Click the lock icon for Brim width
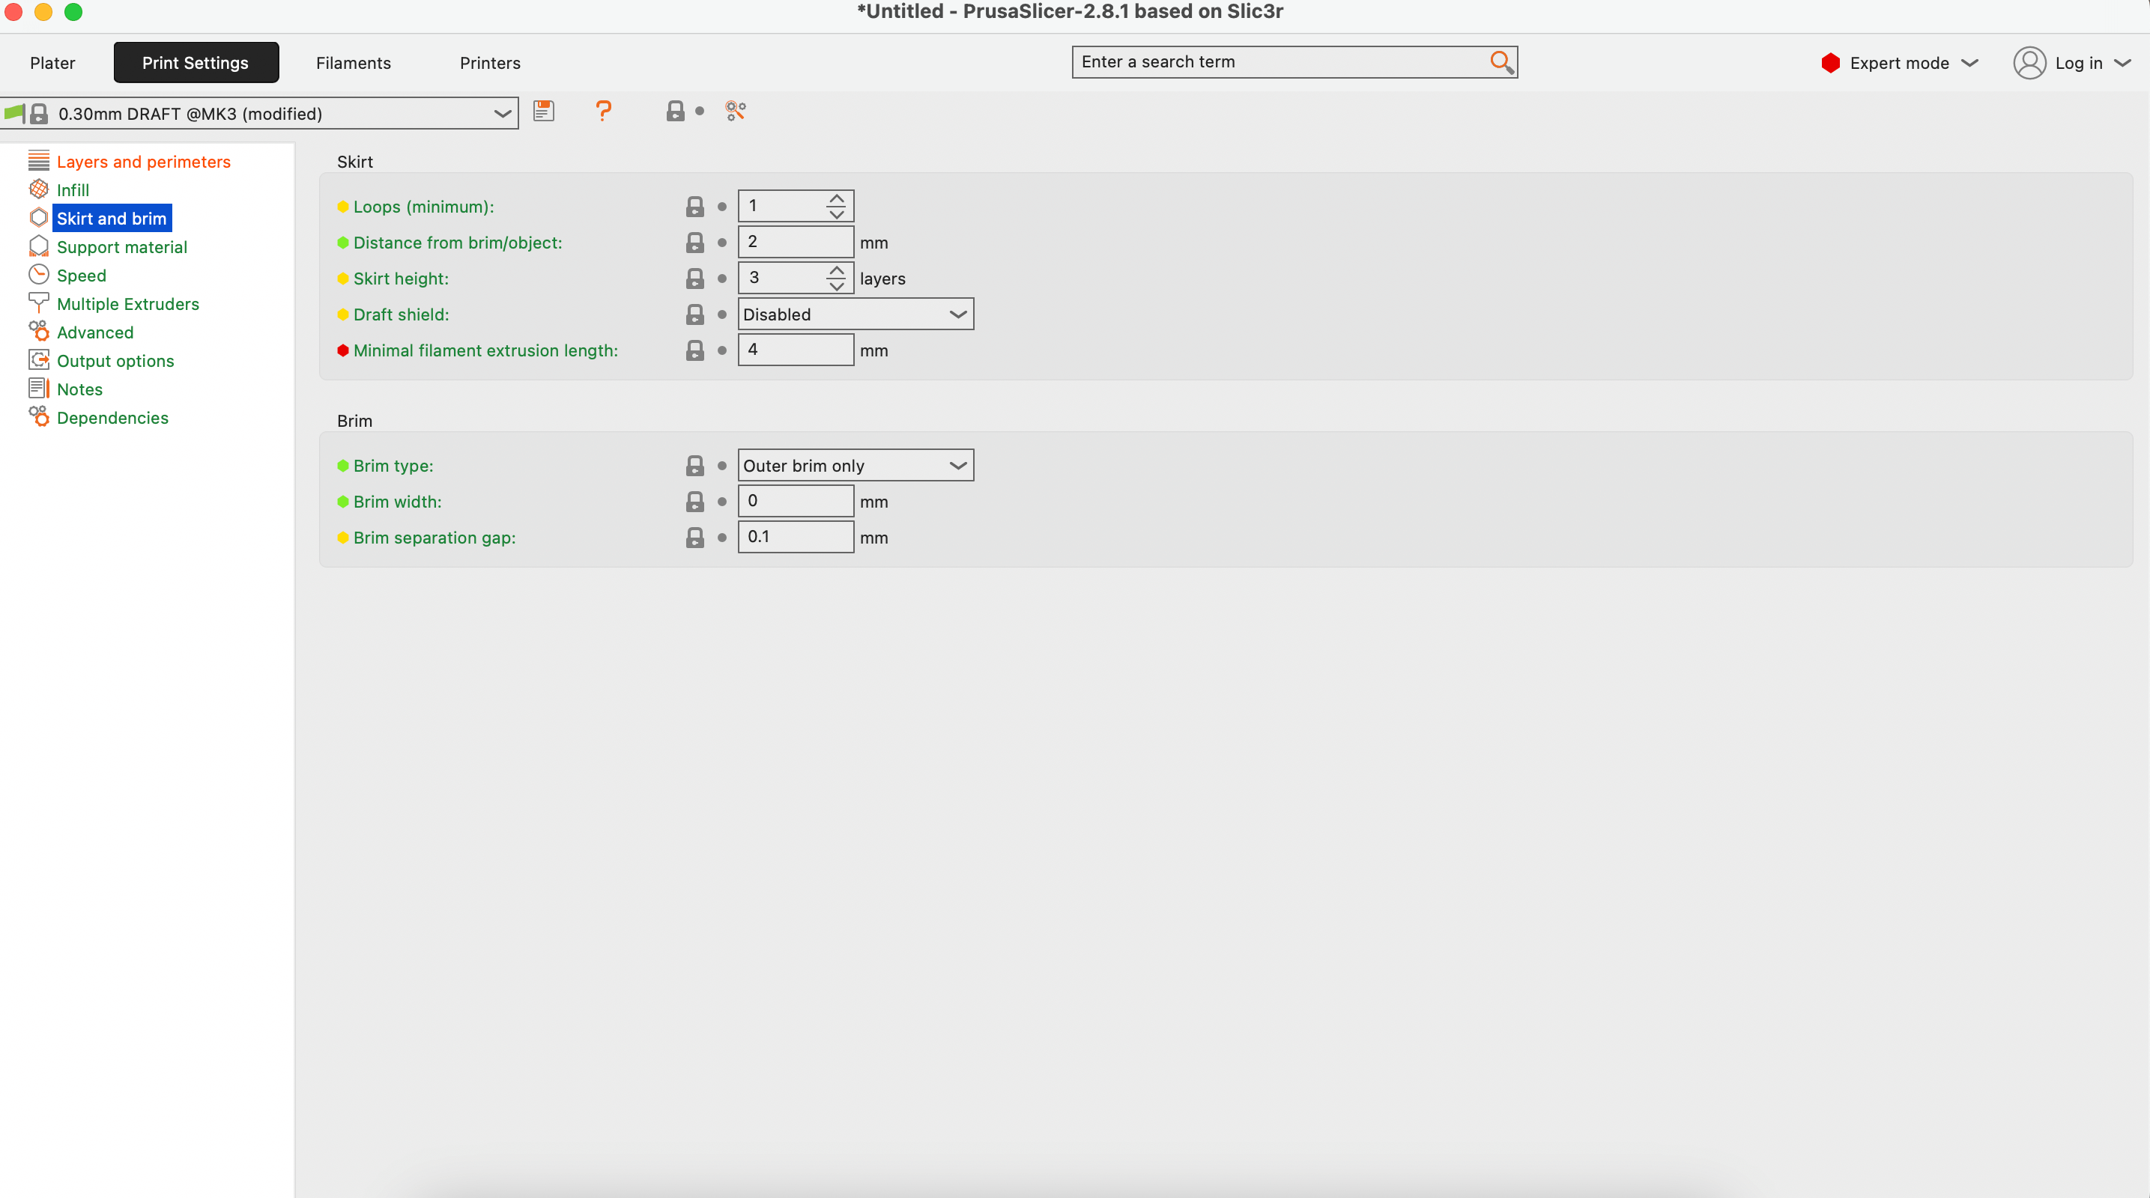This screenshot has height=1198, width=2150. 694,502
